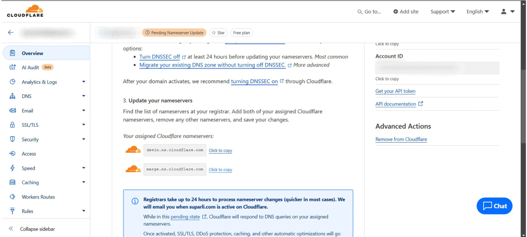Click the Add site plus button

pyautogui.click(x=395, y=11)
